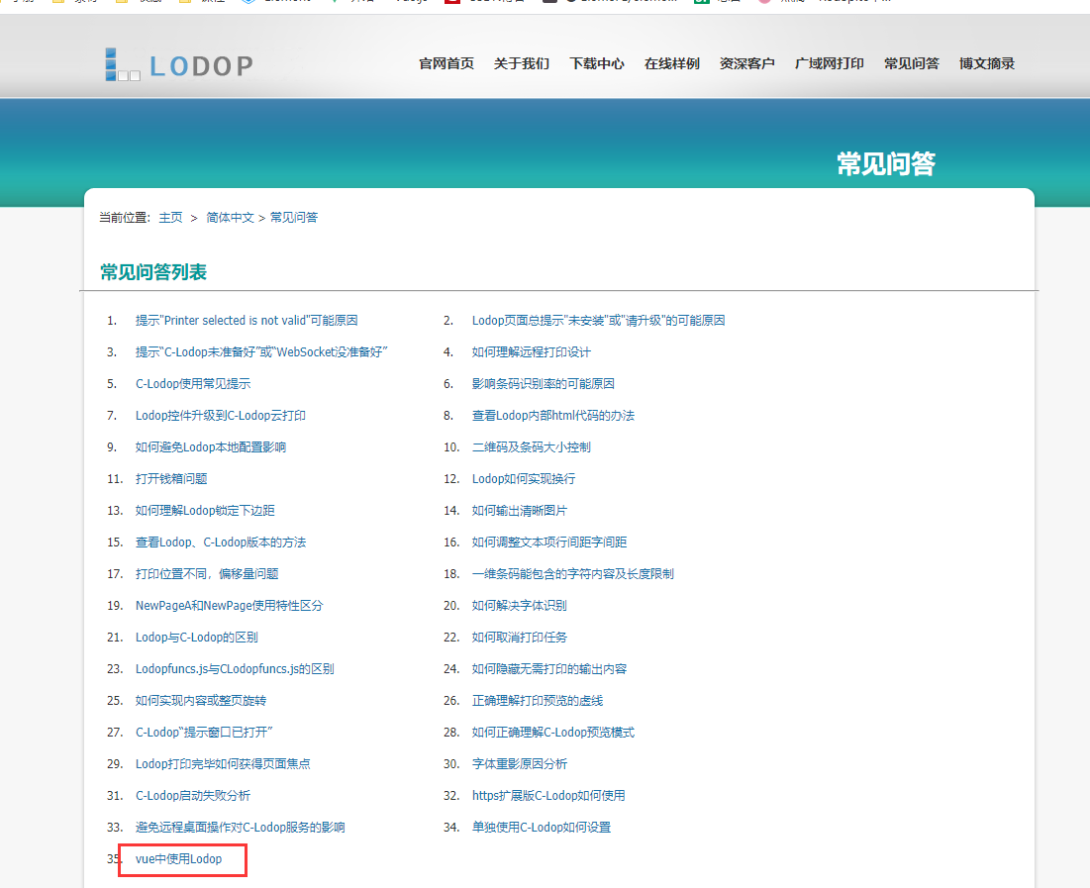Open FAQ Lodop页面总提示"未安装"或"请升级"的可能原因

coord(599,321)
